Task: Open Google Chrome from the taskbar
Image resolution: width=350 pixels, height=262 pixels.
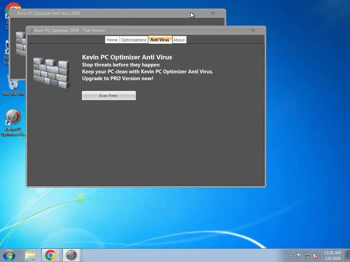Action: pyautogui.click(x=51, y=255)
